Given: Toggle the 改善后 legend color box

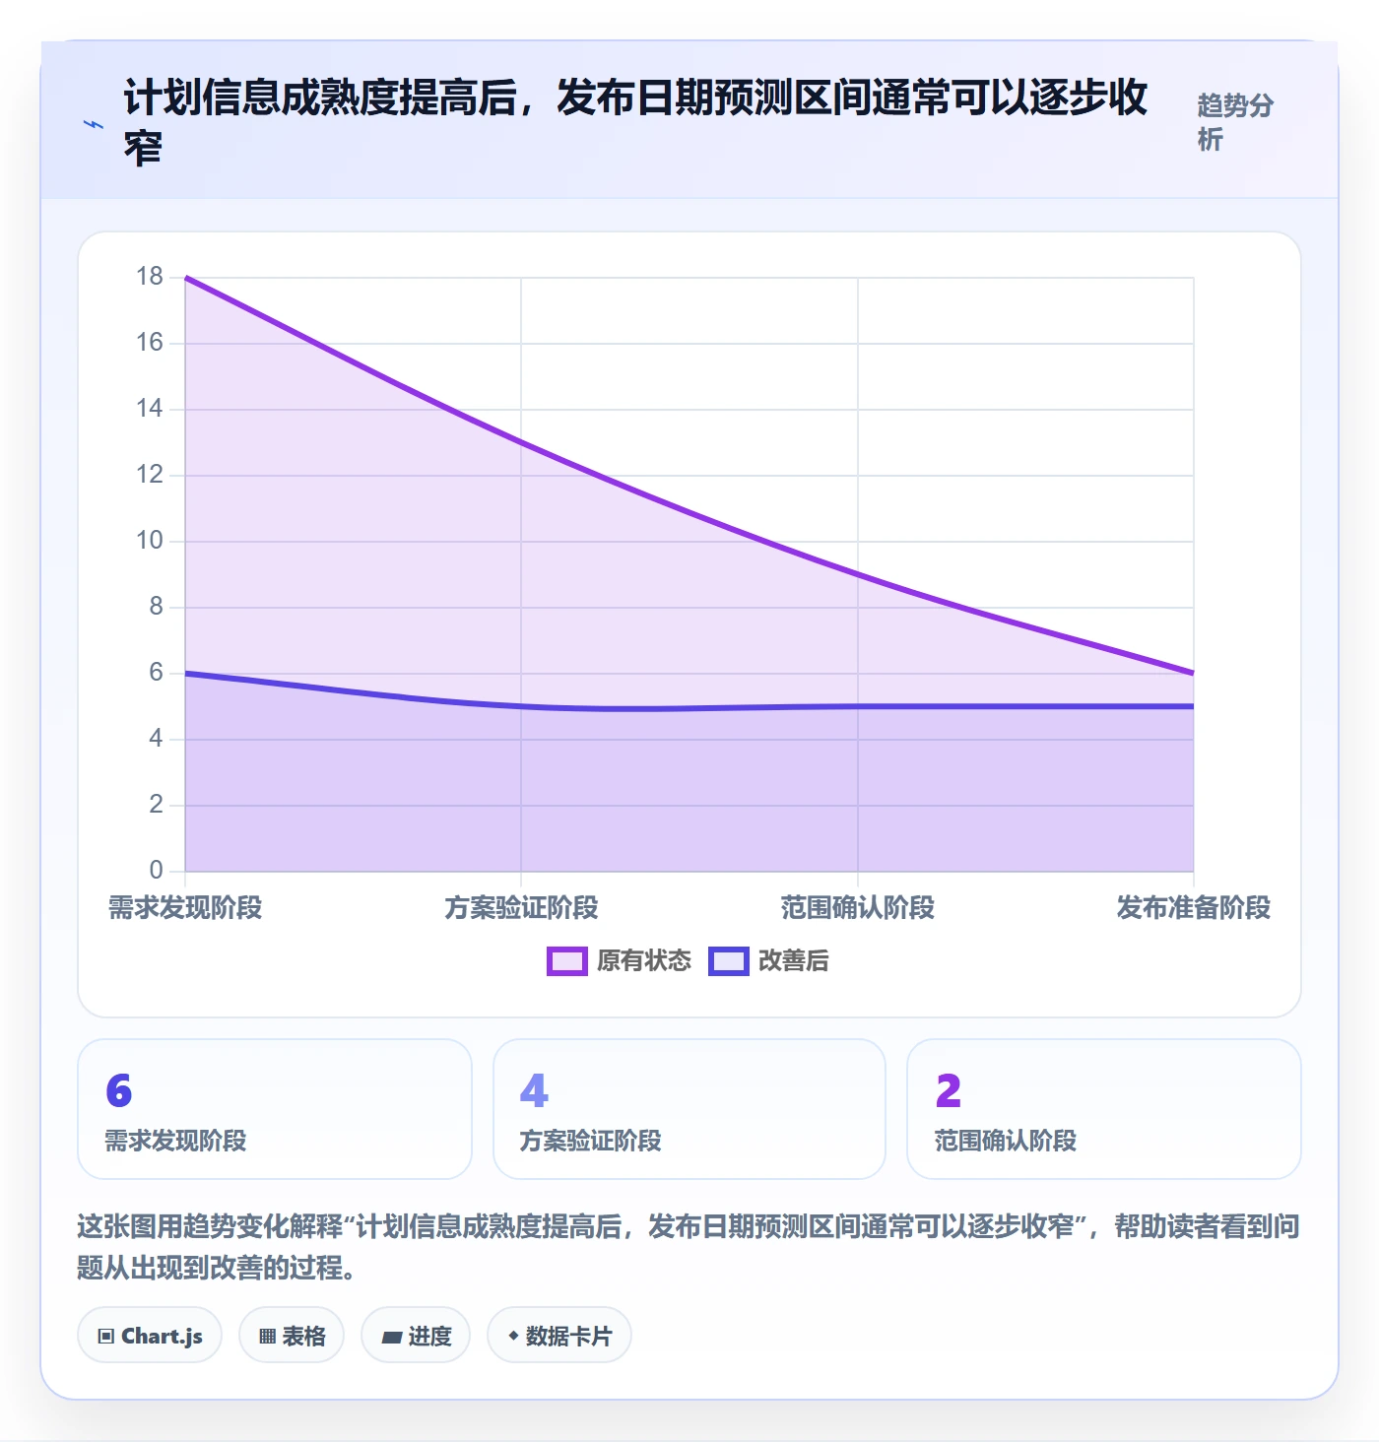Looking at the screenshot, I should pos(728,961).
